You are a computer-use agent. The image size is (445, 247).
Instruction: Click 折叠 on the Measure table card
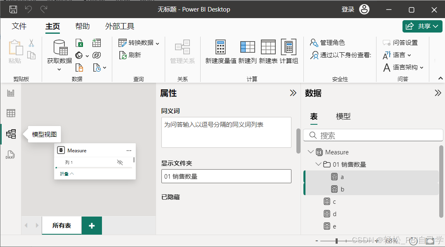point(67,174)
